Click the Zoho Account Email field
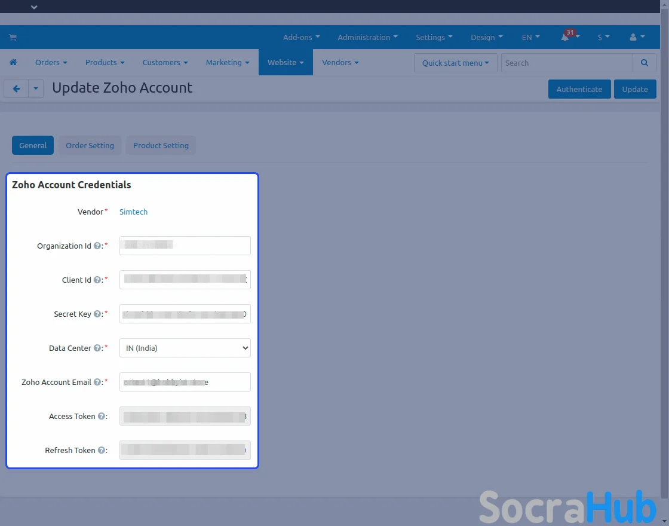 tap(185, 382)
